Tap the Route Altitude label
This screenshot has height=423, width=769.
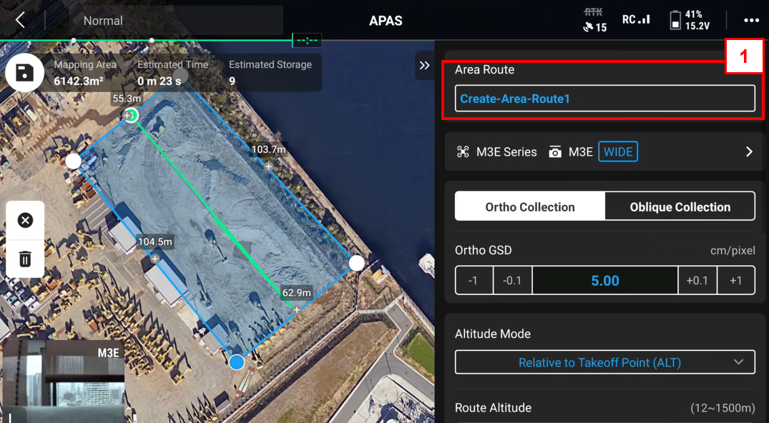point(493,408)
